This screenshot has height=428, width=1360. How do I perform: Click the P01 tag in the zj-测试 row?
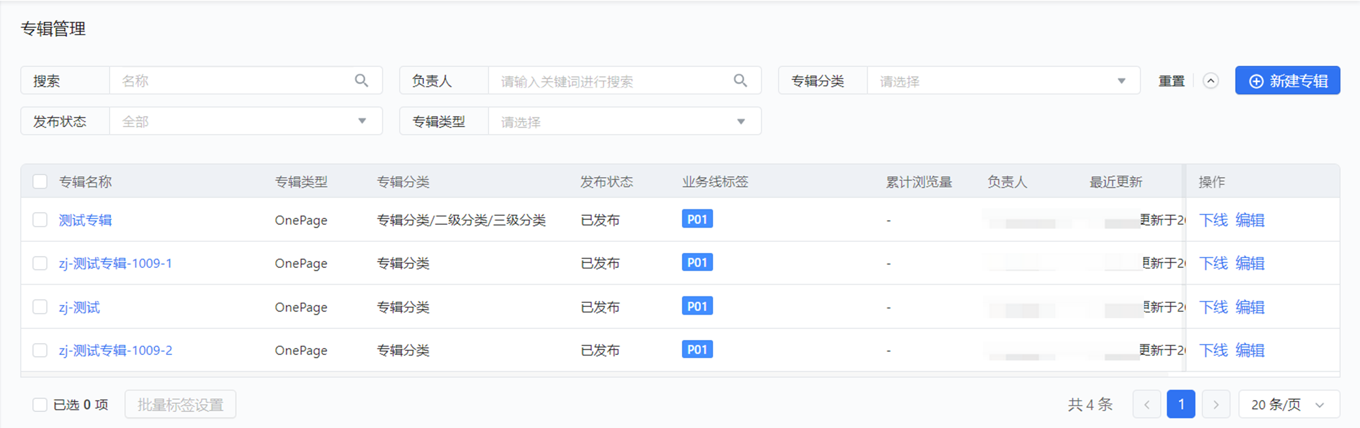[697, 305]
